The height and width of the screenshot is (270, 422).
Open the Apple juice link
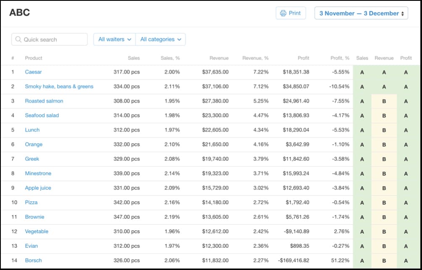click(38, 188)
